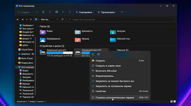Open the Создать dropdown
The image size is (191, 106).
[24, 12]
